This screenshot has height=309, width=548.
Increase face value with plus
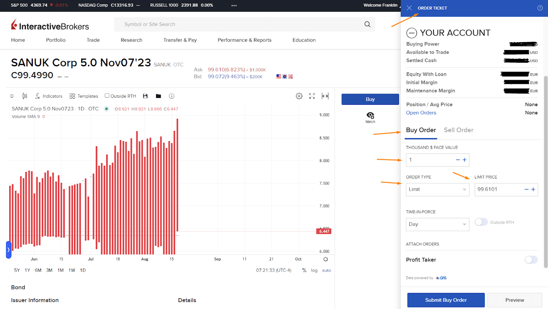click(x=464, y=160)
